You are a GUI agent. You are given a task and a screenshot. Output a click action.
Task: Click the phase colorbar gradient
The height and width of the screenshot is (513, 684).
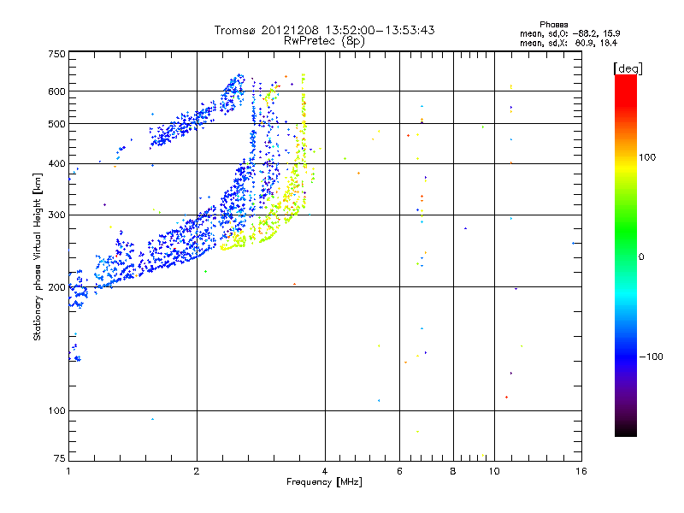[626, 255]
